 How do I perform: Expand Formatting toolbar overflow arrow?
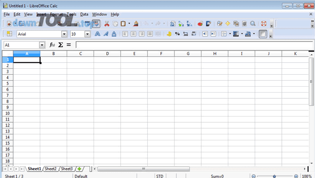[x=271, y=34]
